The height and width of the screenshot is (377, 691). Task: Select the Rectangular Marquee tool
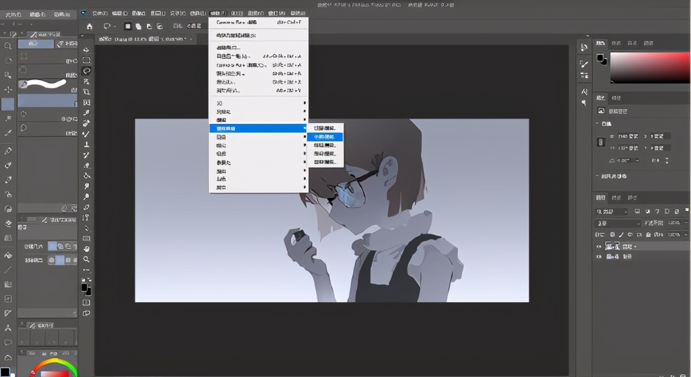[86, 61]
